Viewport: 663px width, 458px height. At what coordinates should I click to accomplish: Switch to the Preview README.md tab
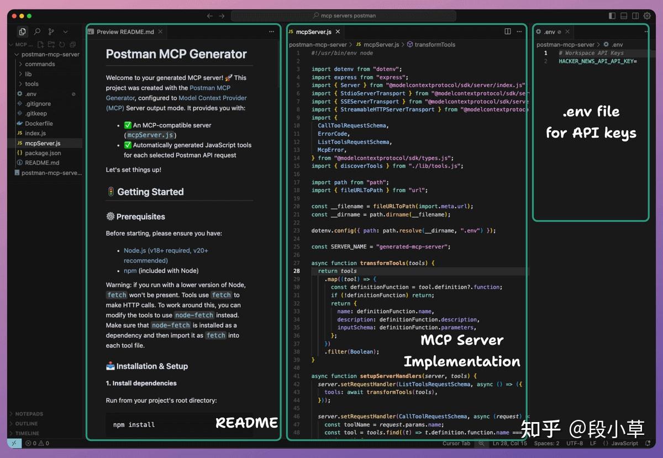click(125, 32)
